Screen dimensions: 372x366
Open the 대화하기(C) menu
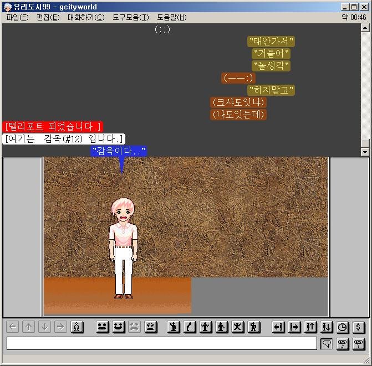pos(85,17)
